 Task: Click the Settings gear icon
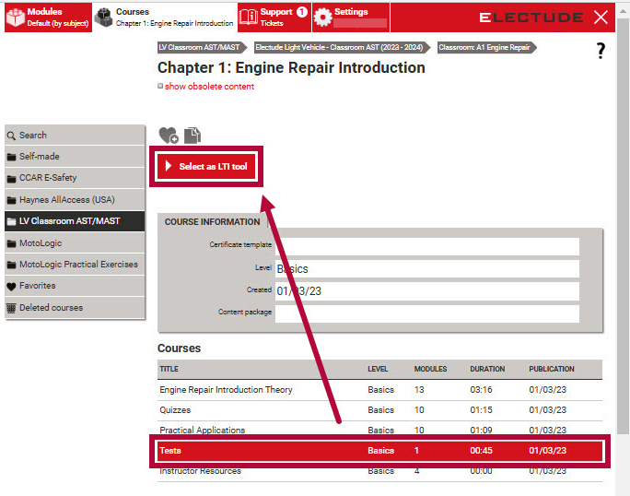322,18
